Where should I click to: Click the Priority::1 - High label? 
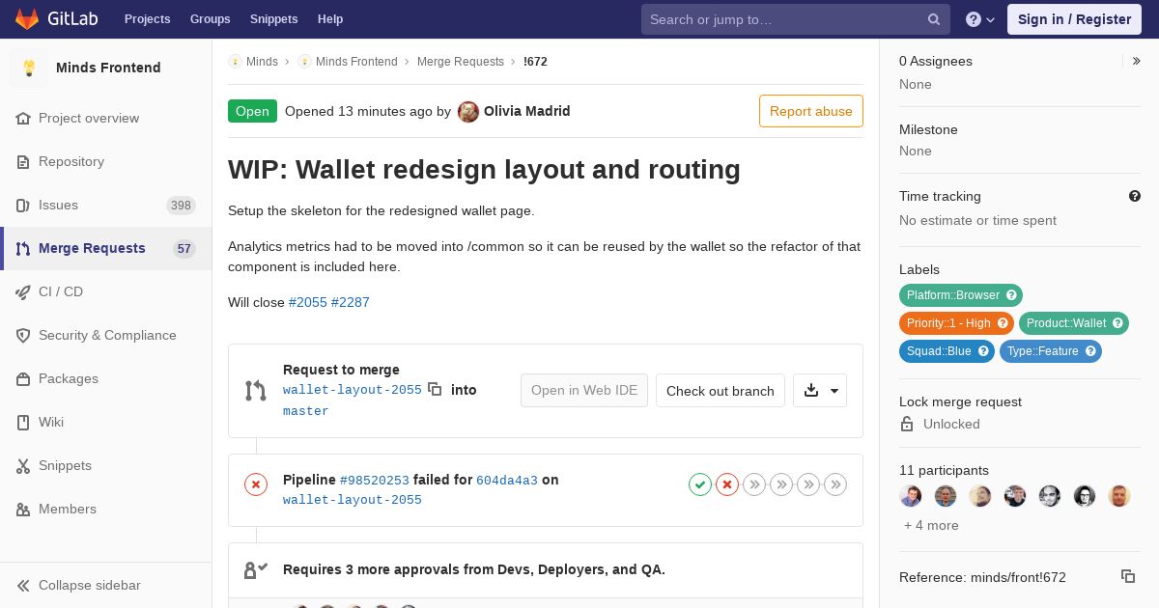[x=956, y=323]
